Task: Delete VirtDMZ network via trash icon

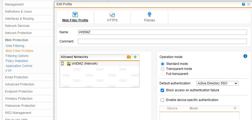Action: (x=63, y=64)
